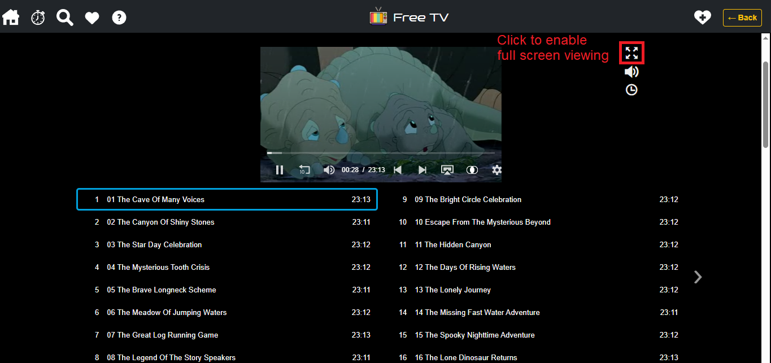The image size is (771, 363).
Task: Enable full screen viewing icon
Action: tap(631, 53)
